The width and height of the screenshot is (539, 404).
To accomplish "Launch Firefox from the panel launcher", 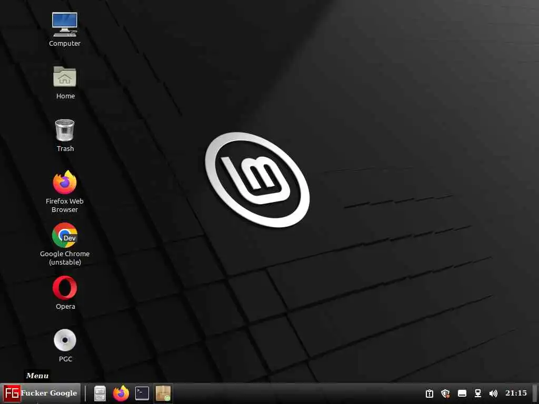I will coord(121,393).
